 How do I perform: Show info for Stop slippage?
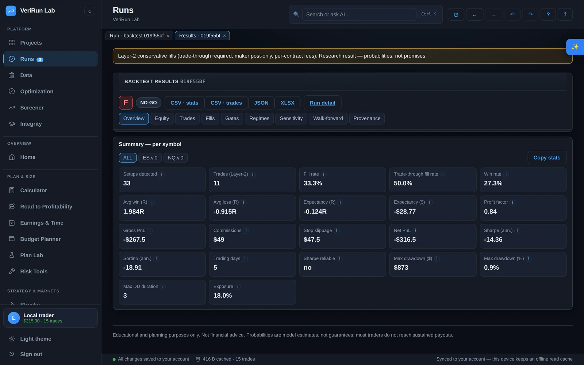coord(337,231)
